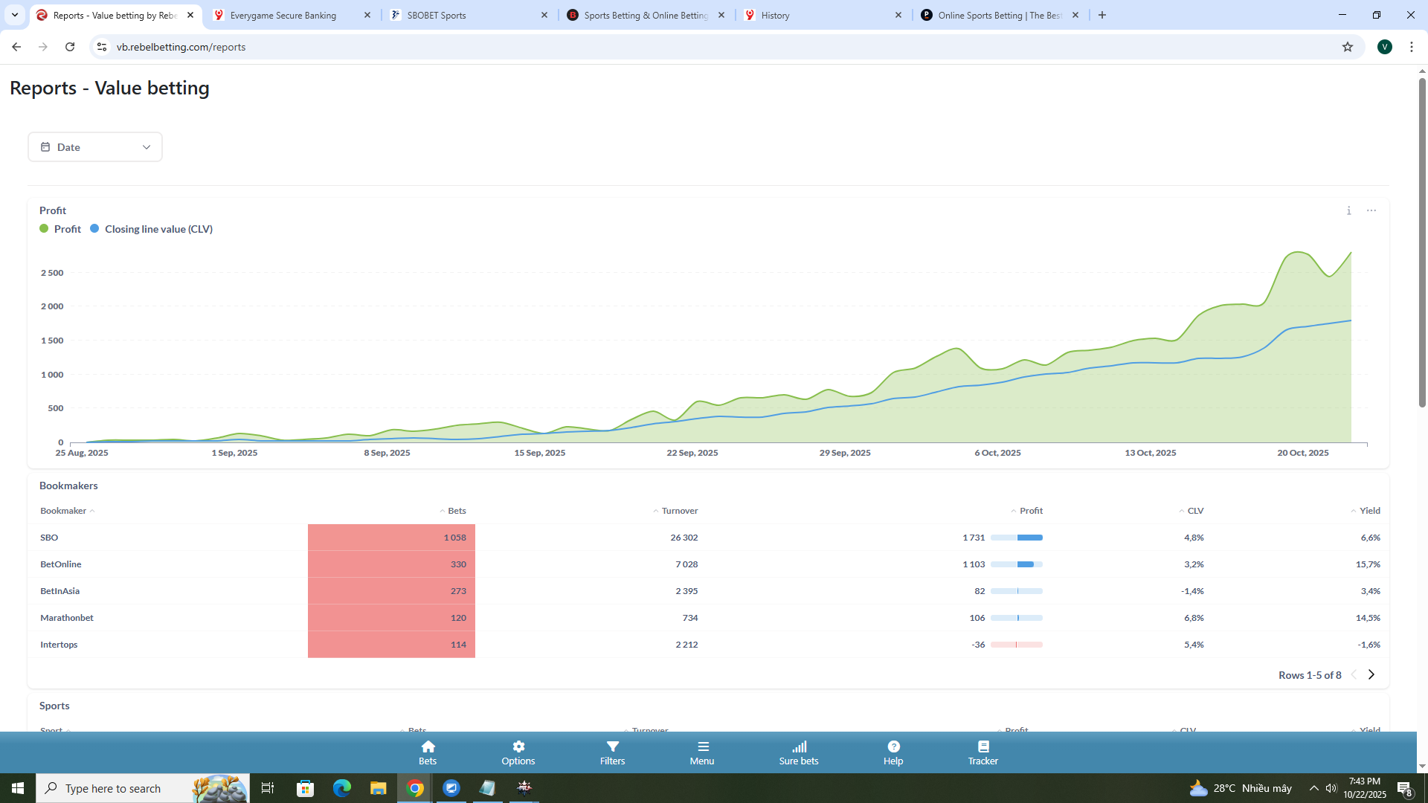Open the chart three-dots options menu

(x=1371, y=210)
